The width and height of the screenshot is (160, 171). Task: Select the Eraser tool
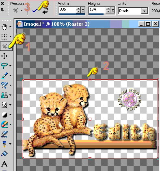pos(4,124)
